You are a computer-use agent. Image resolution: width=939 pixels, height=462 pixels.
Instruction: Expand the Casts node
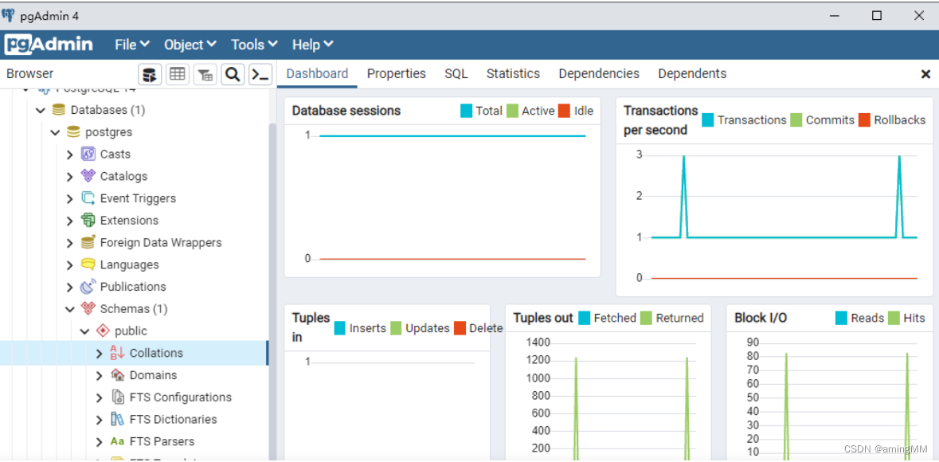(x=70, y=154)
